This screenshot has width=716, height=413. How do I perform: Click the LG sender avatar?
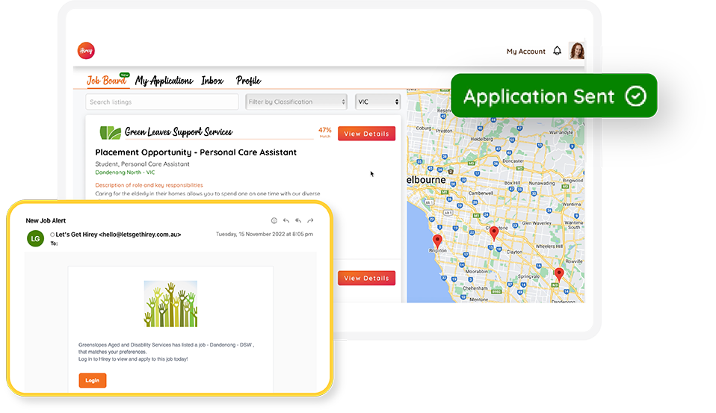click(x=34, y=238)
